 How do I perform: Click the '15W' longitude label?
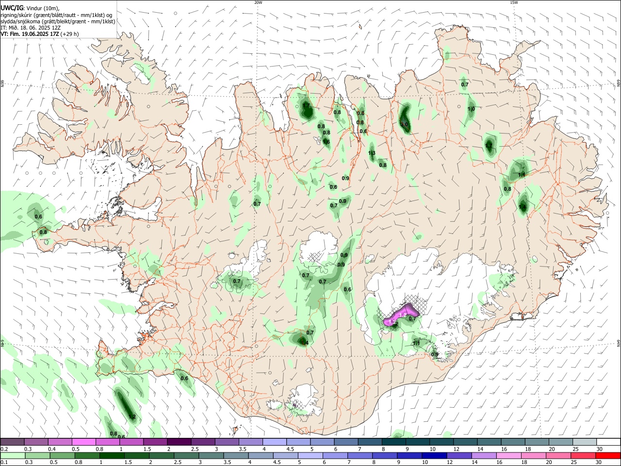[x=513, y=2]
